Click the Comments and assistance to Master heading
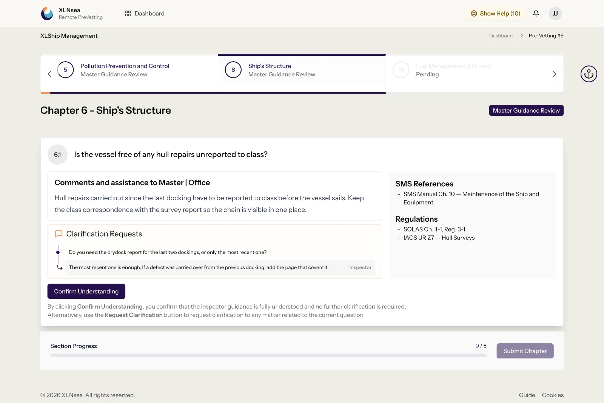 pyautogui.click(x=132, y=182)
